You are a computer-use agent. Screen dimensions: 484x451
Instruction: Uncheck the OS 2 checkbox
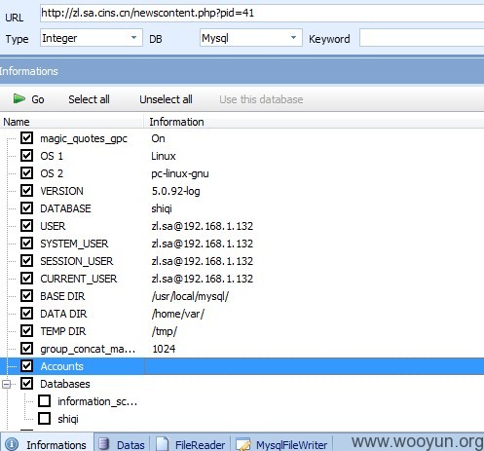click(x=26, y=173)
